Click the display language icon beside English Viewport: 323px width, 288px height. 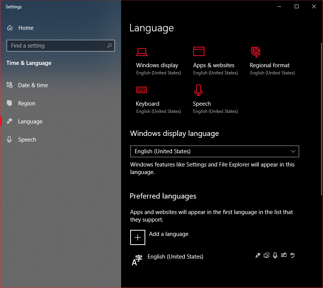point(258,255)
